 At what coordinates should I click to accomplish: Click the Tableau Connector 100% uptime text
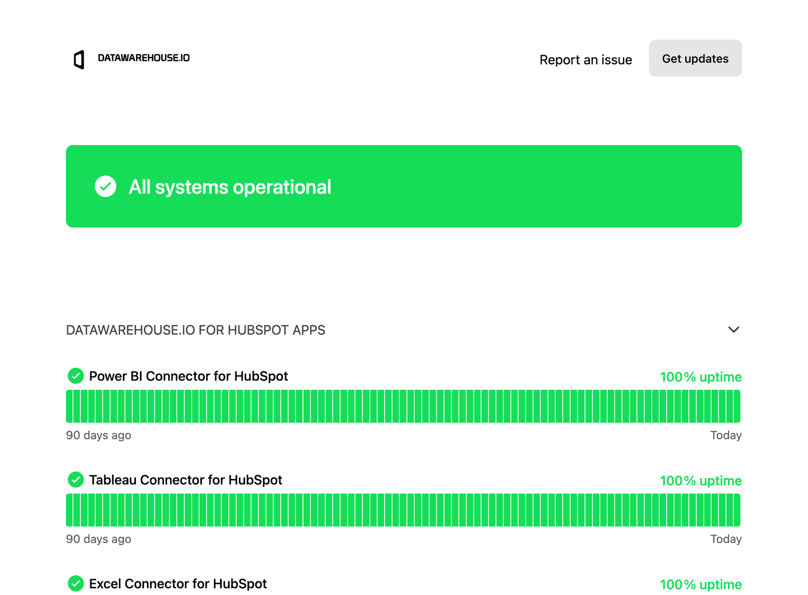pos(701,481)
